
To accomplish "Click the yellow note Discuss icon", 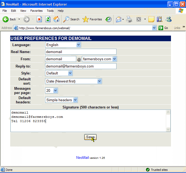I will (151, 19).
